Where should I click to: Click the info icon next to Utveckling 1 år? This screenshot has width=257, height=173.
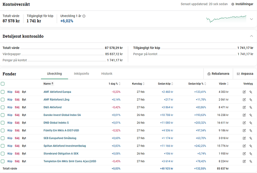pos(84,16)
